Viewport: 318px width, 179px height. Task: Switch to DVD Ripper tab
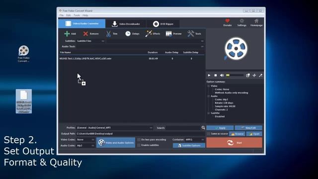coord(163,24)
